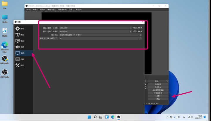
Task: Open General settings gear icon
Action: 18,29
